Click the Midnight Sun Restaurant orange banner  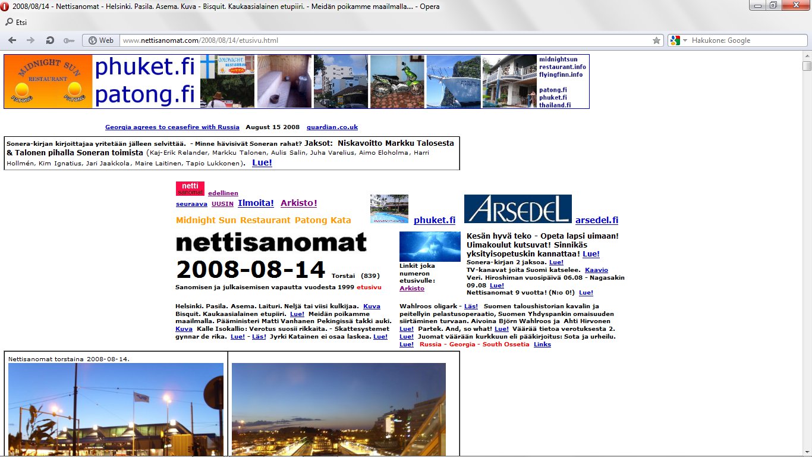48,82
